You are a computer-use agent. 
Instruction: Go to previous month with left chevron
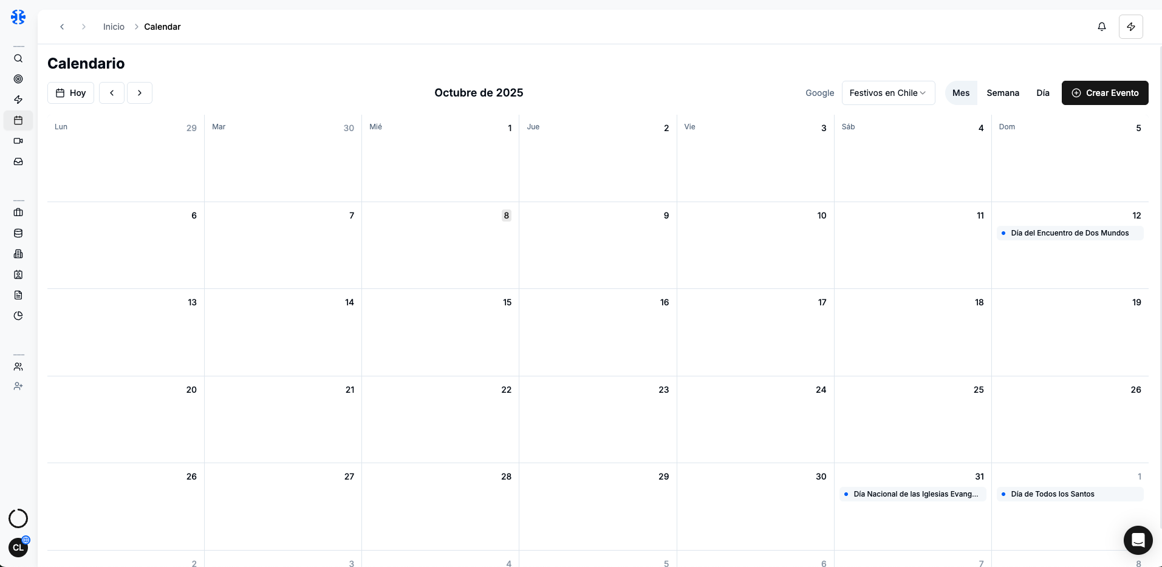112,93
